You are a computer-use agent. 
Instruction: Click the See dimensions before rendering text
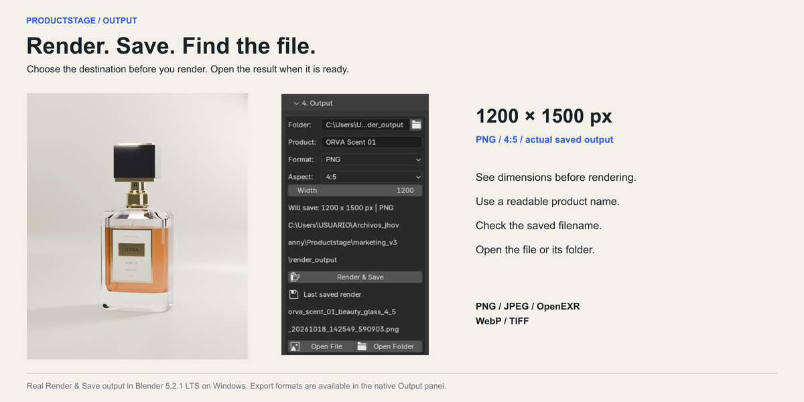pos(556,178)
